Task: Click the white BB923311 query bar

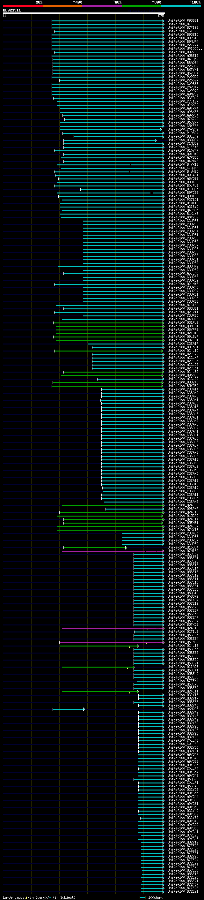Action: click(84, 13)
